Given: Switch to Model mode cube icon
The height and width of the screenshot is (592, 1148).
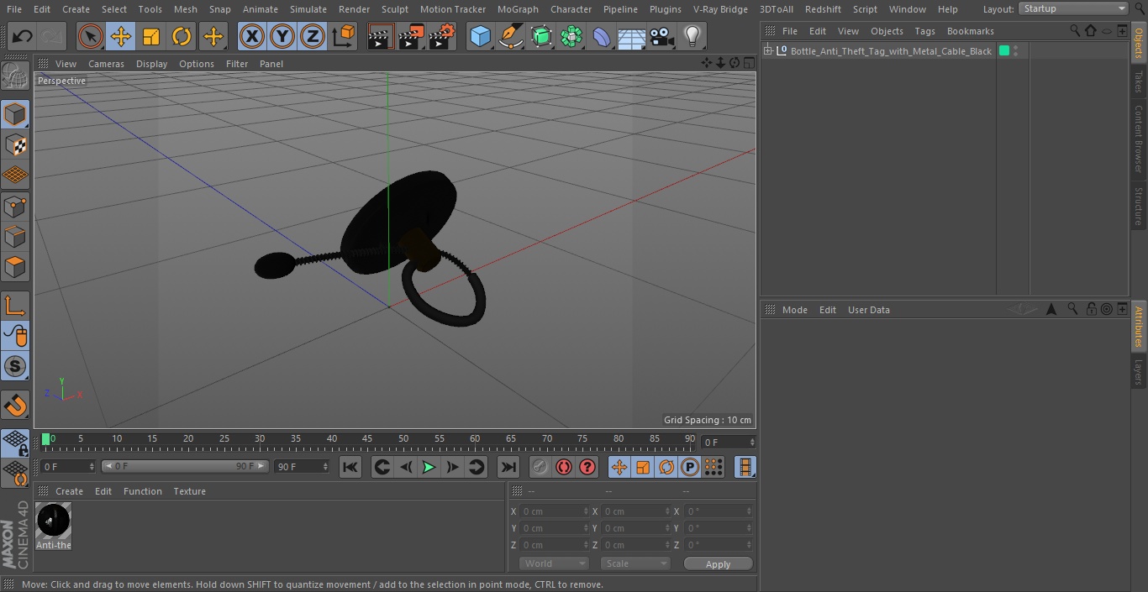Looking at the screenshot, I should click(15, 113).
